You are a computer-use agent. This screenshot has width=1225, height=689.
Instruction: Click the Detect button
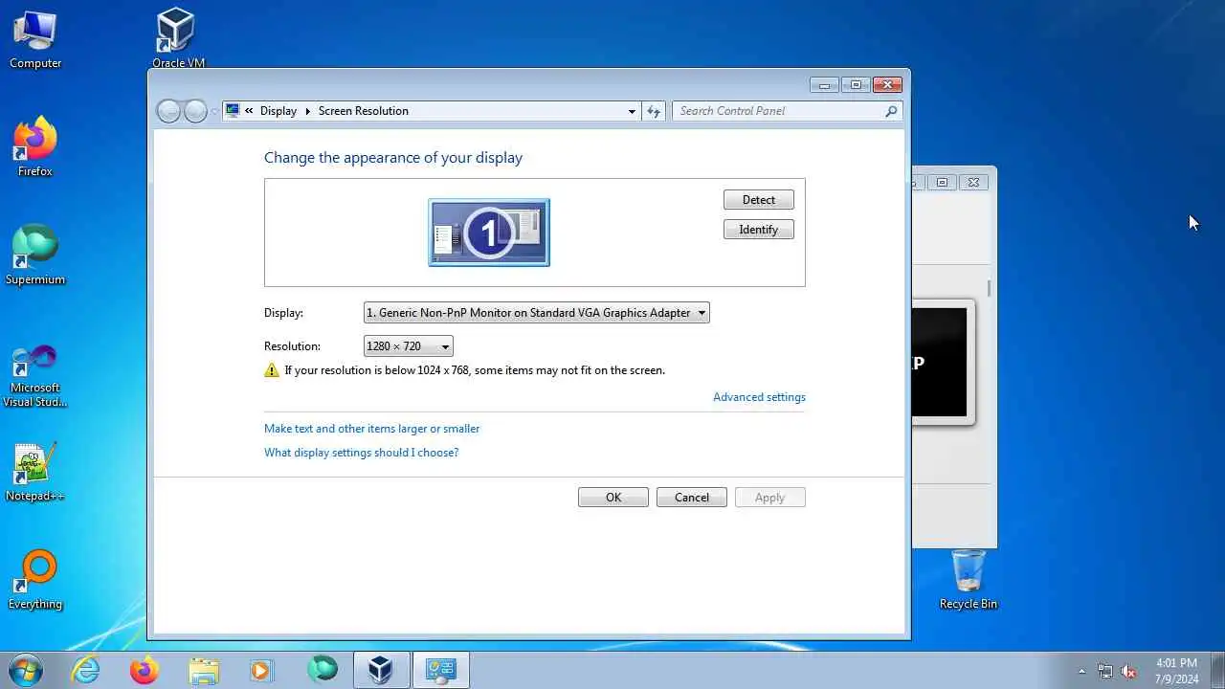click(x=759, y=200)
